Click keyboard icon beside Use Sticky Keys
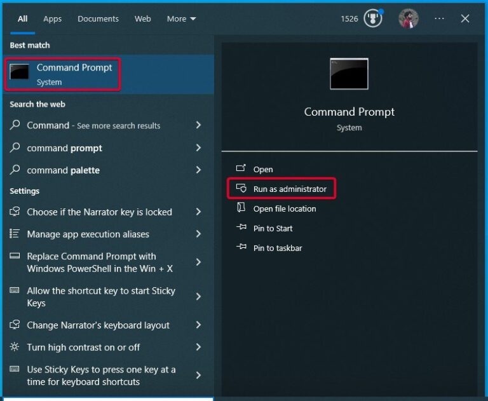 coord(15,369)
